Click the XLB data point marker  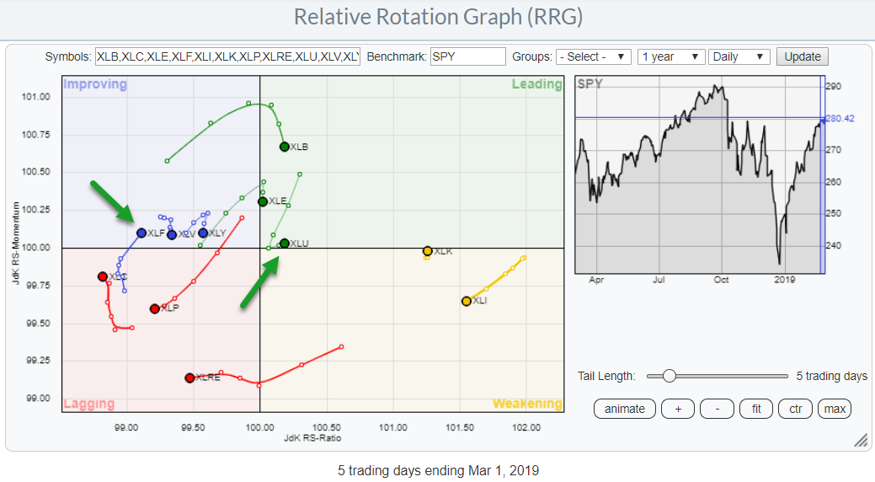click(285, 147)
